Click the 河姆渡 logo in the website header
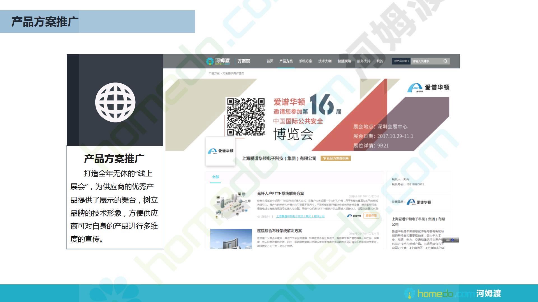 coord(218,61)
